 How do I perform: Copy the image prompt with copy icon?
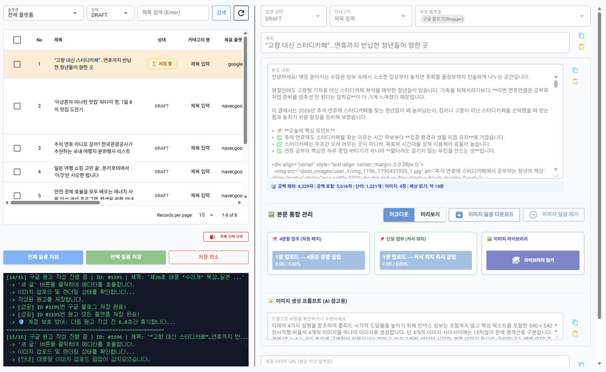tap(575, 323)
